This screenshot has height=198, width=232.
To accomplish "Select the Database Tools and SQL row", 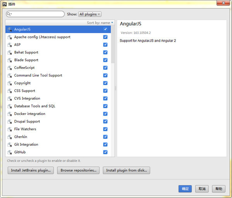I will [58, 106].
